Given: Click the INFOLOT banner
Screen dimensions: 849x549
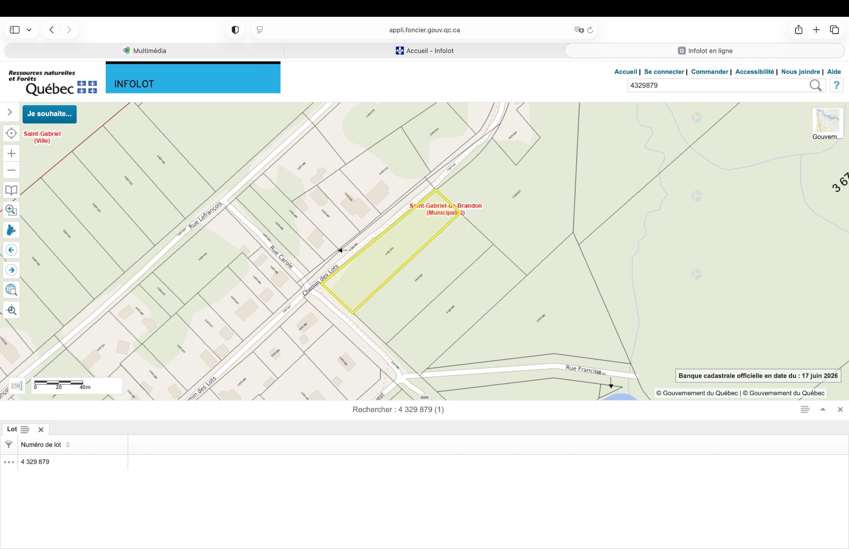Looking at the screenshot, I should coord(193,77).
